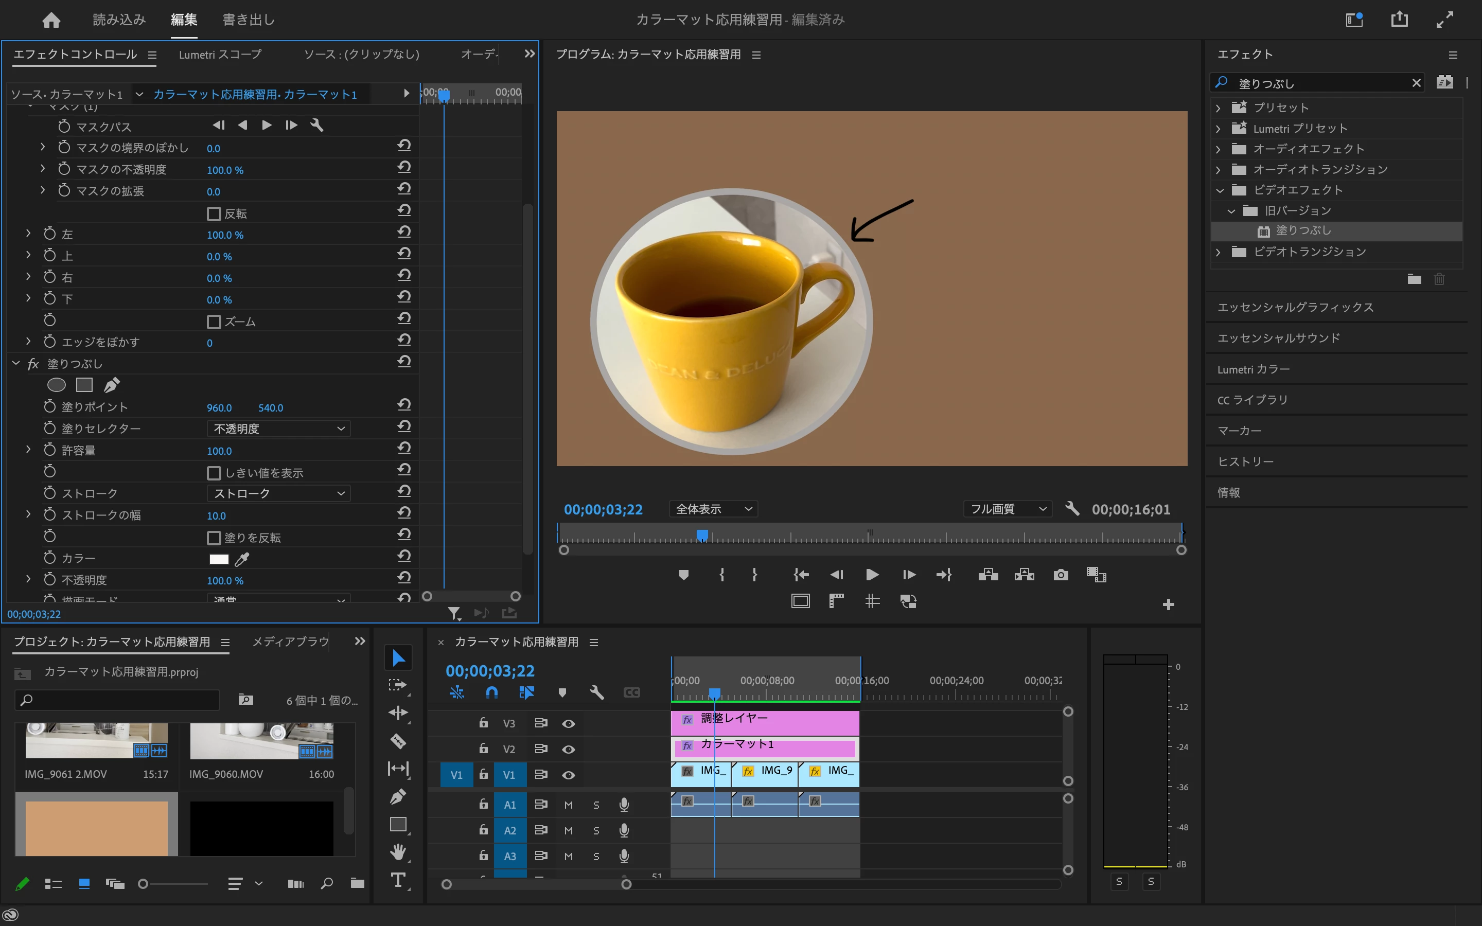Expand the ビデオトランジション folder
Viewport: 1482px width, 926px height.
1218,252
